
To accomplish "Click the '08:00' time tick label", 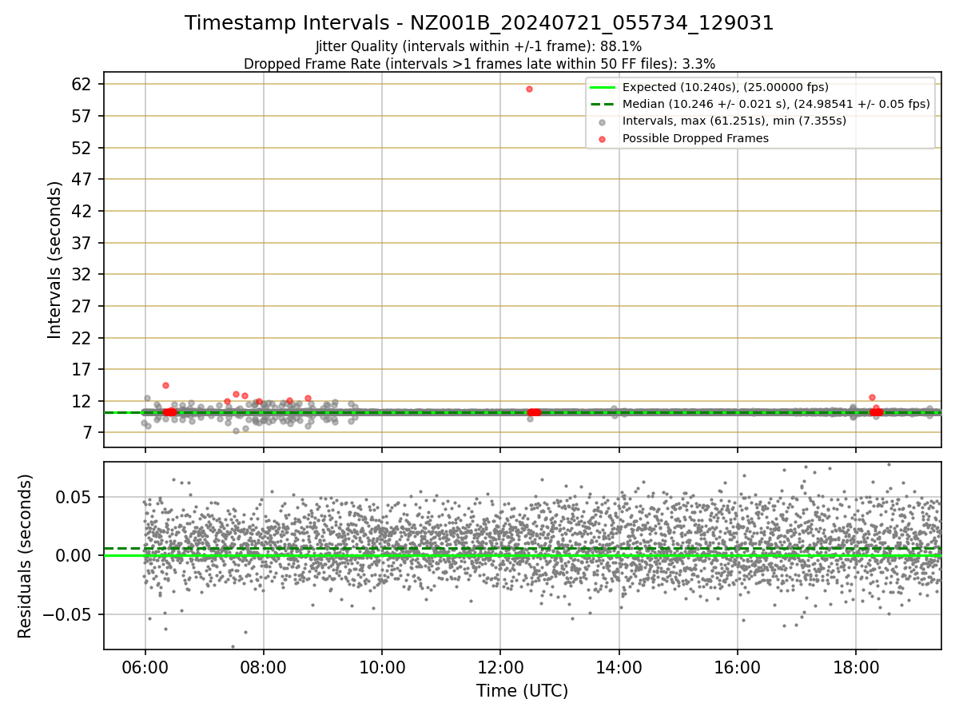I will pos(264,666).
